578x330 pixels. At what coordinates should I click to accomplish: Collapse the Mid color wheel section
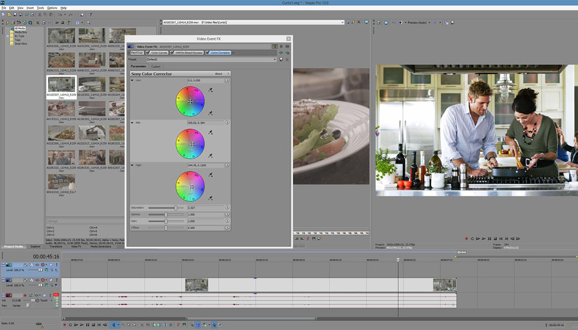pyautogui.click(x=132, y=123)
